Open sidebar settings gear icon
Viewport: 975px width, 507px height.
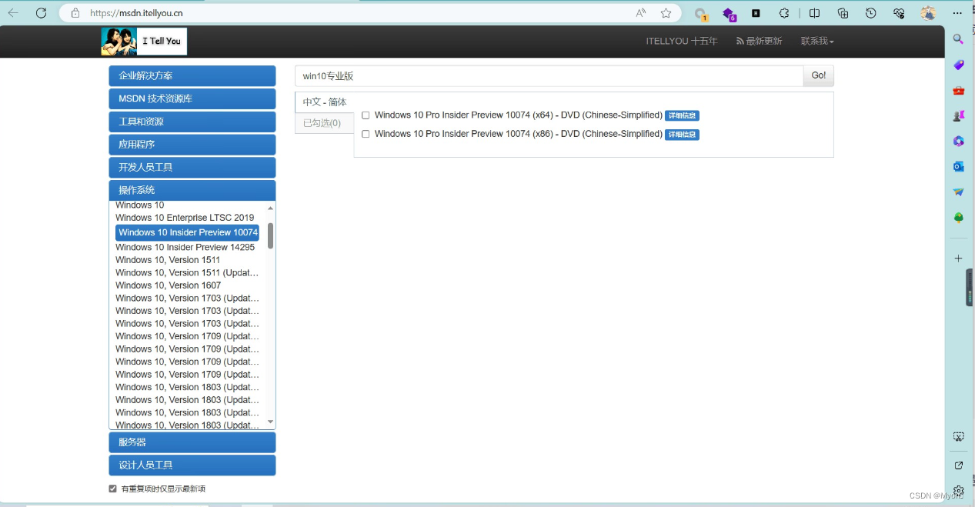(958, 491)
